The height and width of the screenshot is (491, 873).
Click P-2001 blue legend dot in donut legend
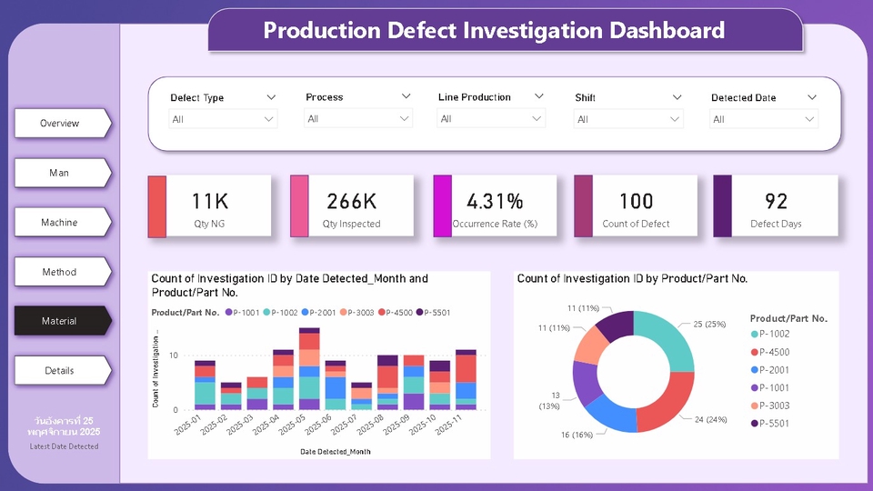(756, 370)
